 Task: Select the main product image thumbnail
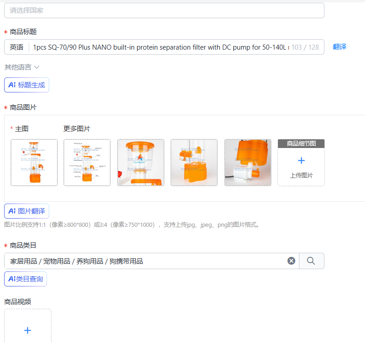[34, 163]
